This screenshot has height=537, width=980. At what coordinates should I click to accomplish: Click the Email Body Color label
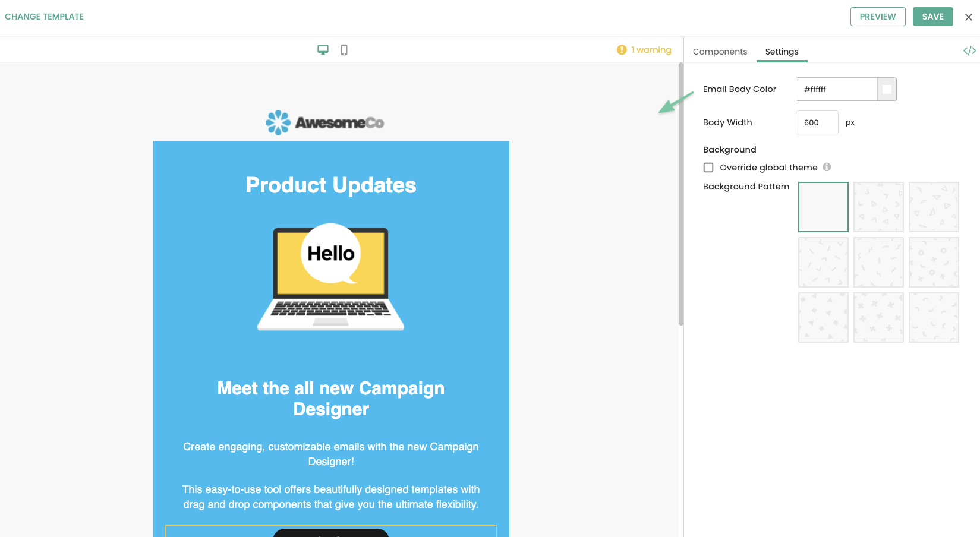pos(739,89)
